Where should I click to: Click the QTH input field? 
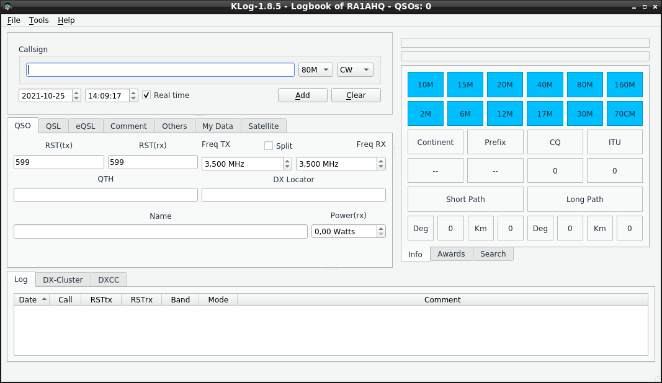click(x=105, y=195)
